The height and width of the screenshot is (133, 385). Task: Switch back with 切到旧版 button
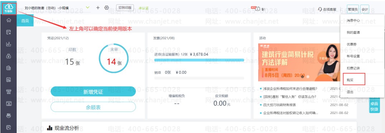coord(125,8)
